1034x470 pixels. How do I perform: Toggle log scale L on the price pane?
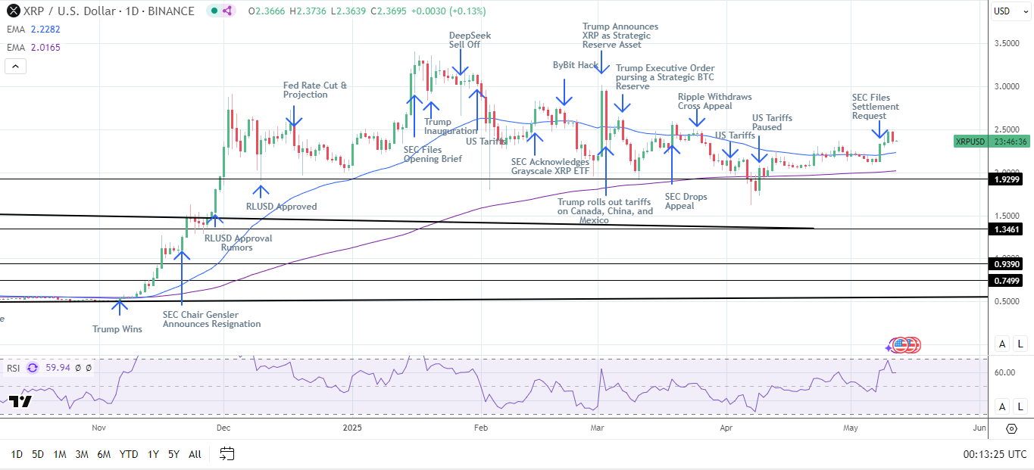tap(1021, 344)
